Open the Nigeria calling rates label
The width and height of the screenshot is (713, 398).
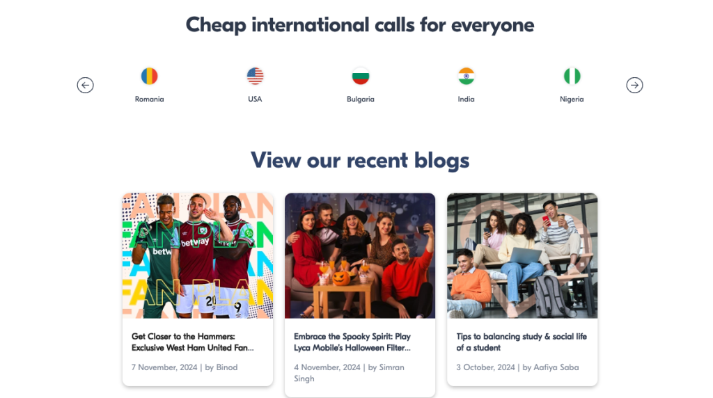click(x=572, y=99)
